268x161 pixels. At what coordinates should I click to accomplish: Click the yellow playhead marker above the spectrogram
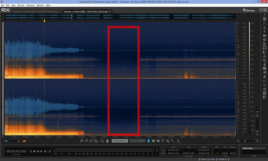click(x=44, y=21)
